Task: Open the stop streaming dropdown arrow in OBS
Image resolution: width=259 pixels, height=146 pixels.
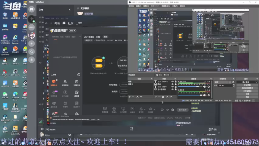Action: coord(256,82)
